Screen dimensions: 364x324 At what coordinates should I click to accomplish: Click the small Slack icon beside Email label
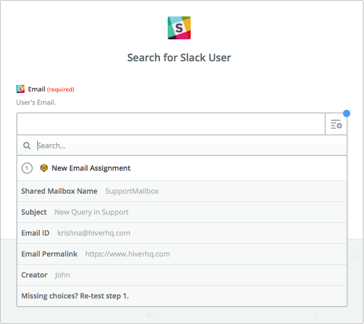click(20, 89)
